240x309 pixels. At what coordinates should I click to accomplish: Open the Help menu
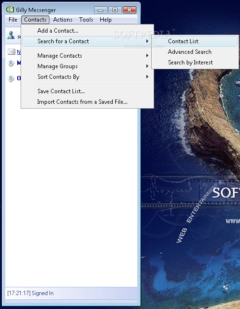[x=106, y=20]
